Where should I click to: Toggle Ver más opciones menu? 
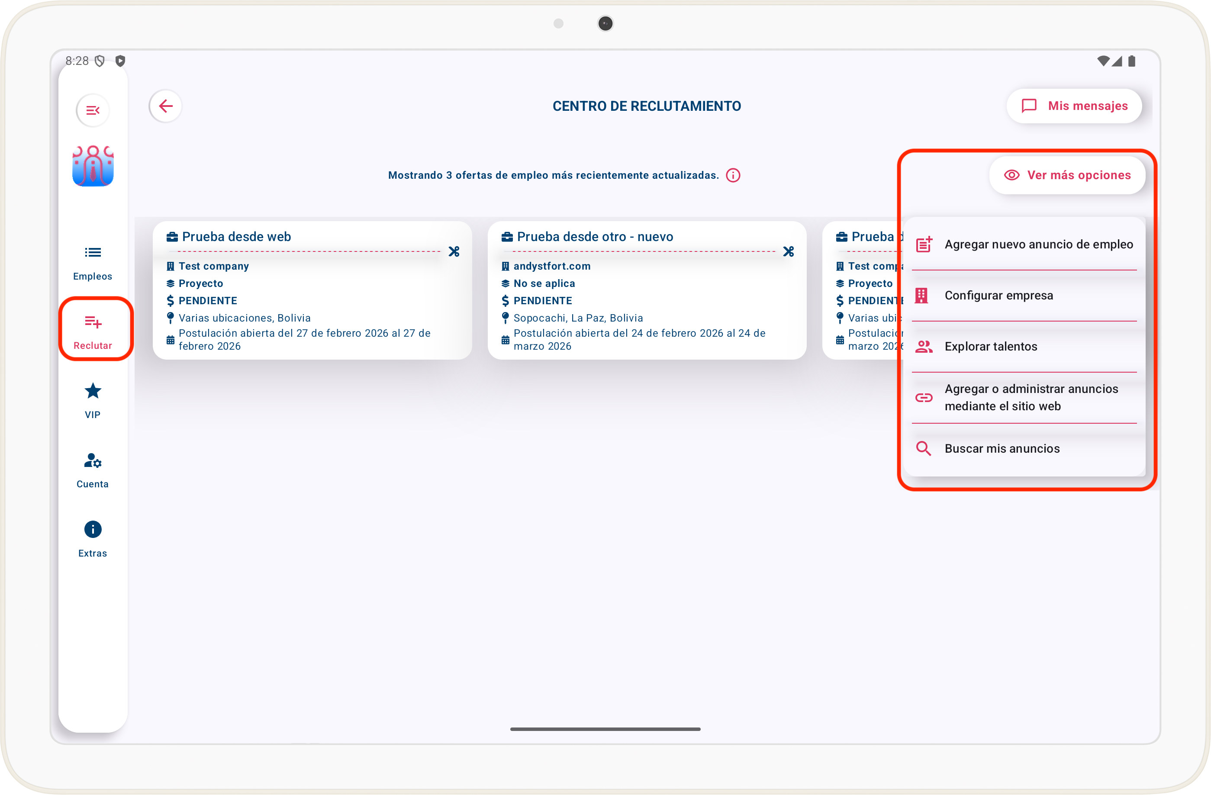(1067, 175)
